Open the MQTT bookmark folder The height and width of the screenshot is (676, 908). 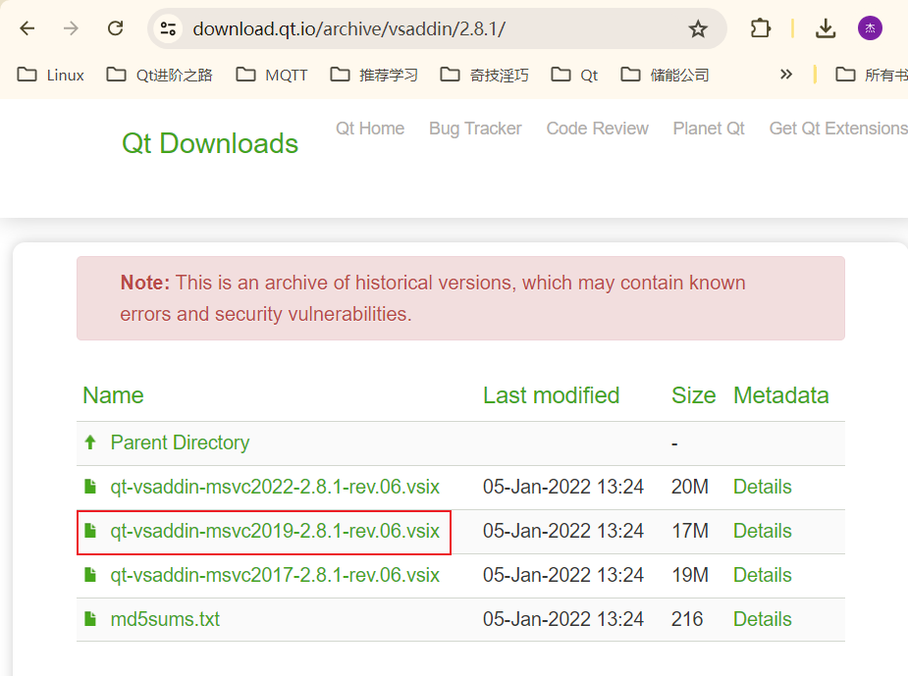point(272,75)
